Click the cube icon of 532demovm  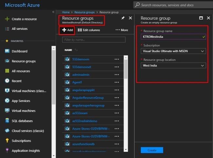coord(67,59)
